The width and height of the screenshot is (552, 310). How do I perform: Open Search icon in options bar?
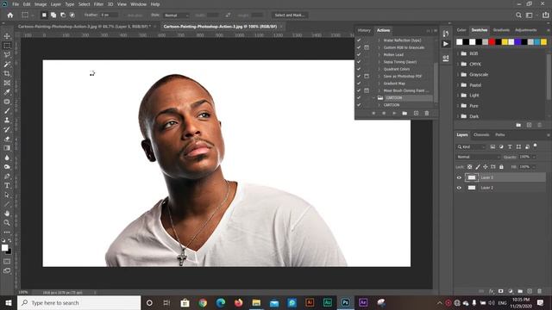518,15
